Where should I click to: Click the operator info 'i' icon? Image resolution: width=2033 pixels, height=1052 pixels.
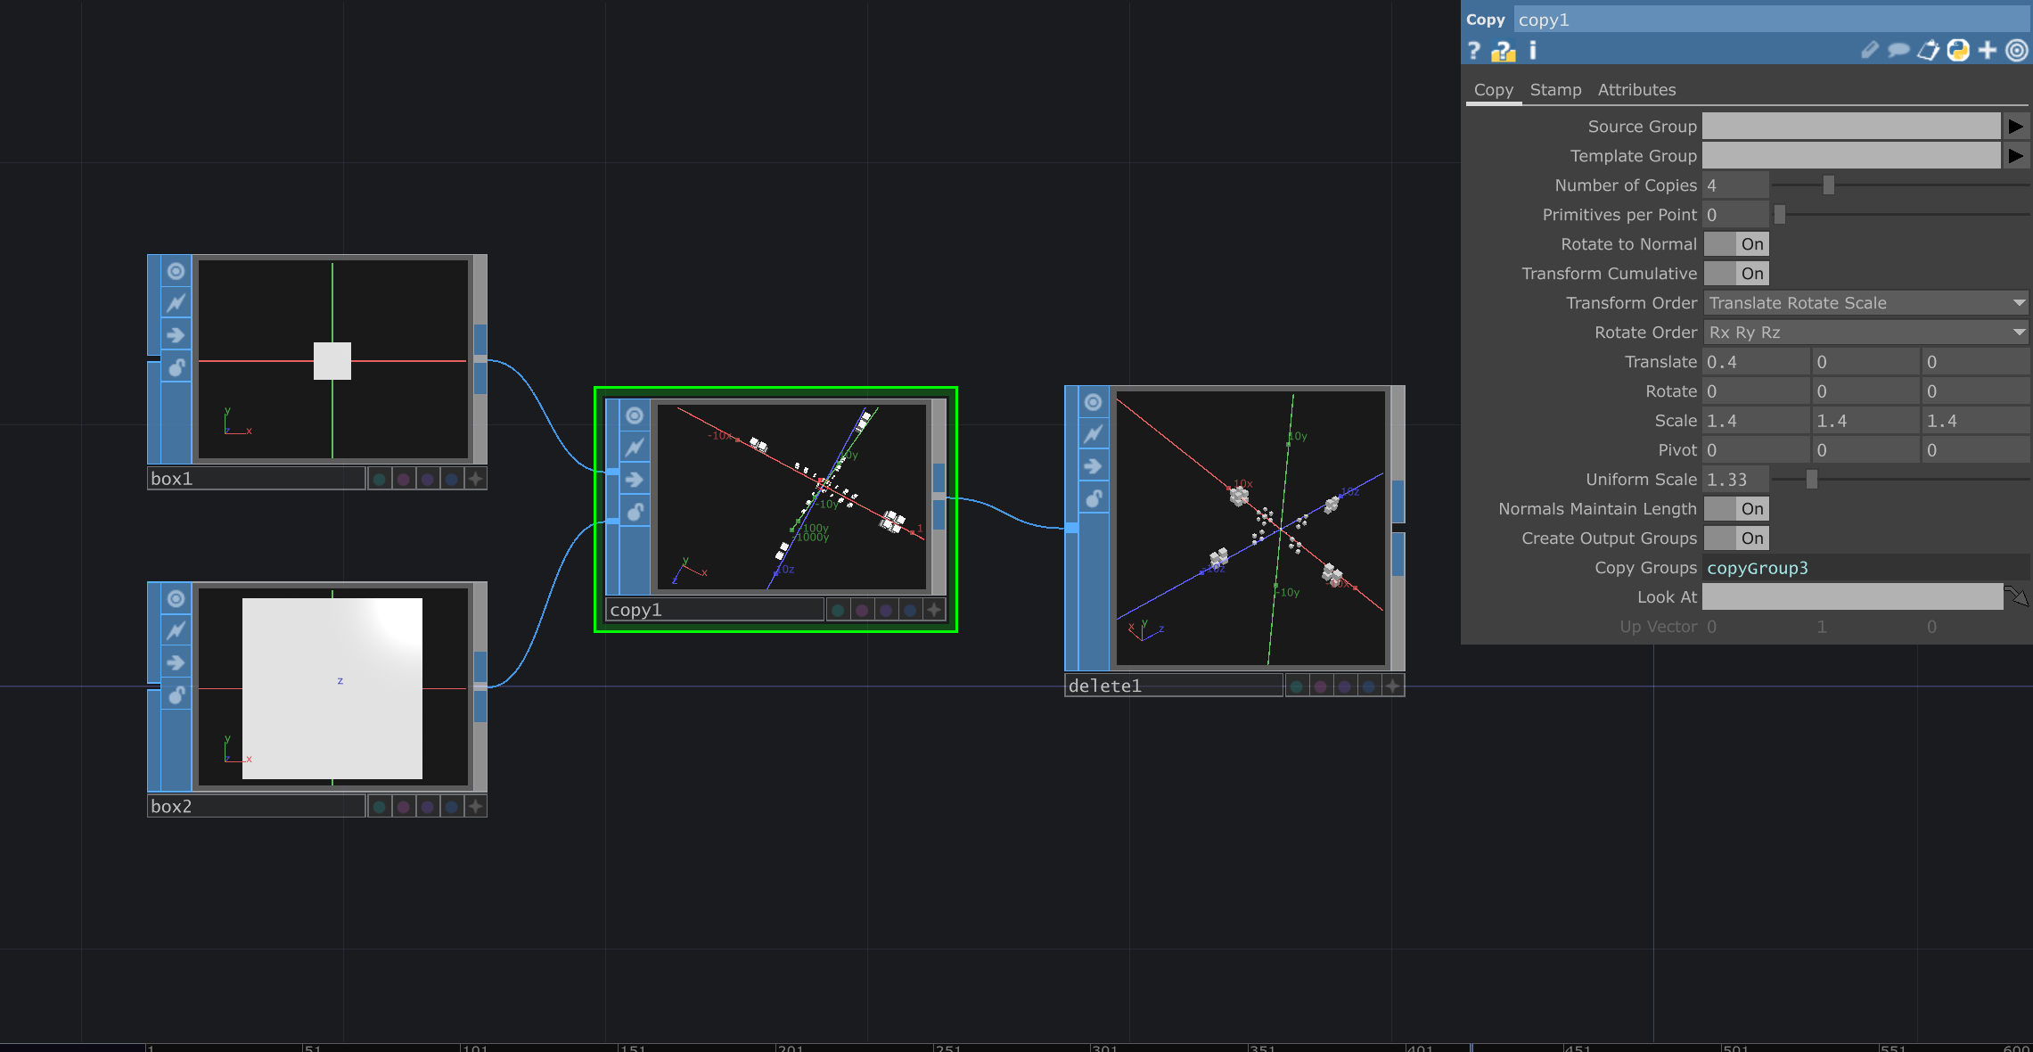[x=1533, y=51]
